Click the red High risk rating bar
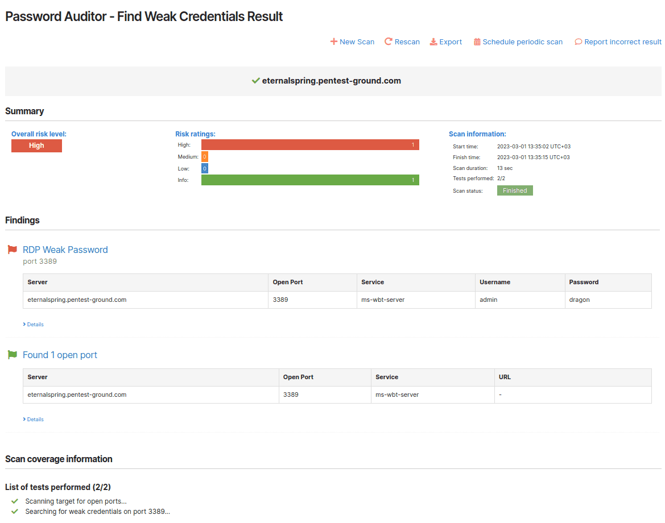Image resolution: width=665 pixels, height=523 pixels. click(310, 144)
